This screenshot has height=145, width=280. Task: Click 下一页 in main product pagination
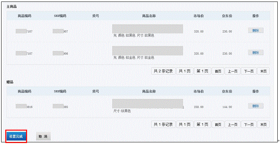click(249, 71)
